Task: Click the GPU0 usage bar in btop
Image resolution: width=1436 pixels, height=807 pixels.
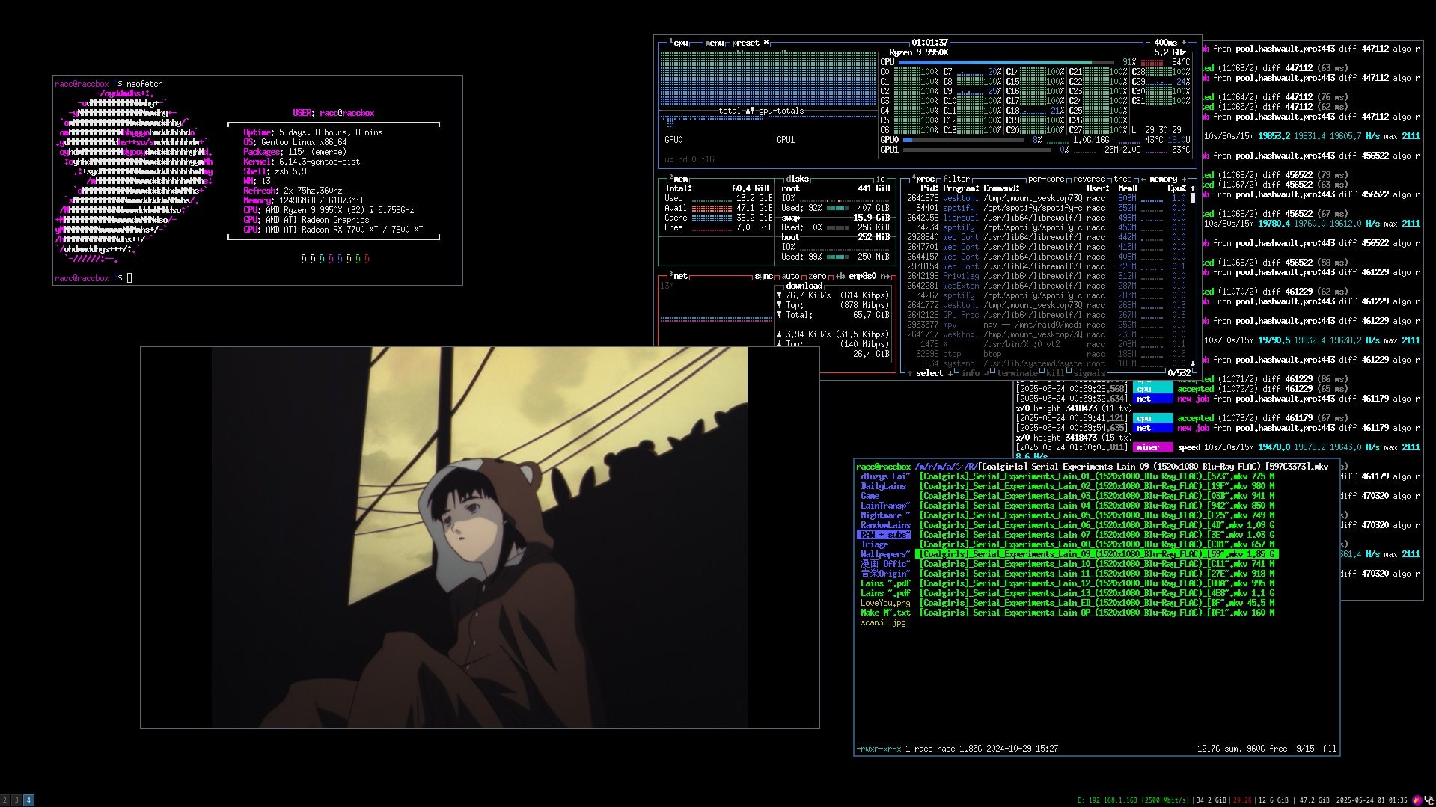Action: point(963,140)
